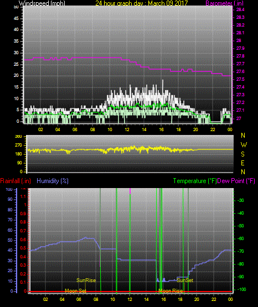Click the green "Temperature (°F)" label
Image resolution: width=258 pixels, height=307 pixels.
(195, 181)
